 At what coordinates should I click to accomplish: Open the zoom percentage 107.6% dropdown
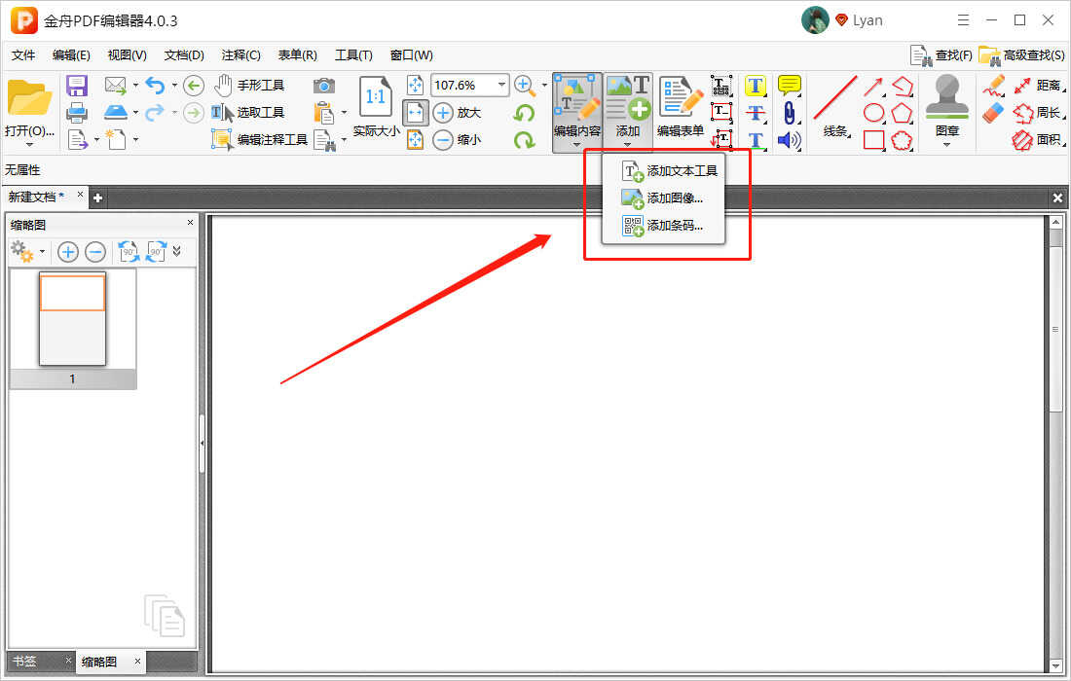(502, 86)
